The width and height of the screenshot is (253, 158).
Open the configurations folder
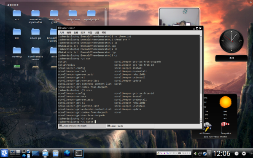tap(73, 16)
